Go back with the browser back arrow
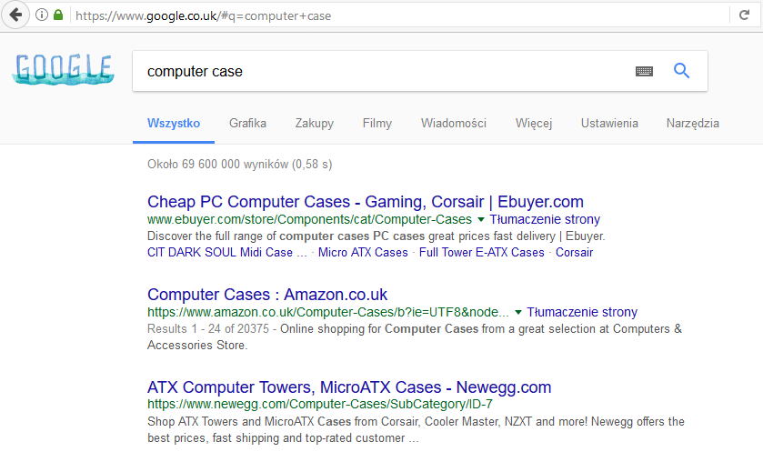This screenshot has width=763, height=452. [15, 15]
